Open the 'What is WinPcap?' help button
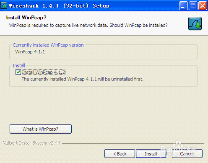This screenshot has height=163, width=208. 41,129
